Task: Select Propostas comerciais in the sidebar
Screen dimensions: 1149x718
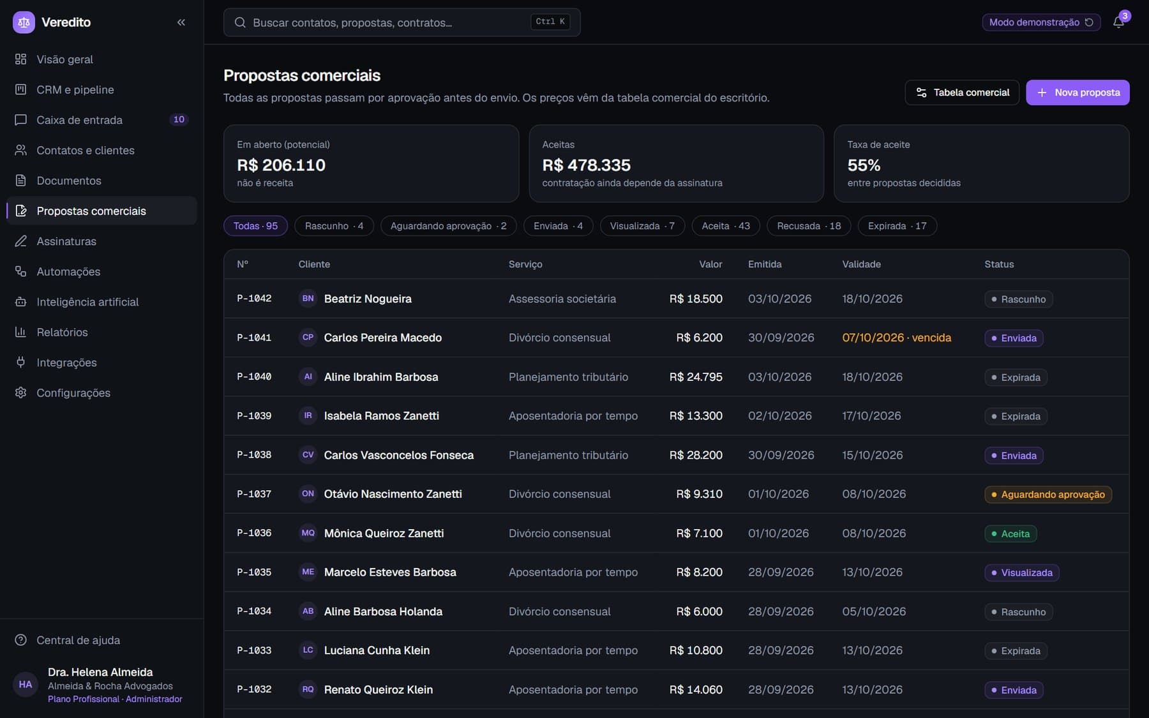Action: 102,211
